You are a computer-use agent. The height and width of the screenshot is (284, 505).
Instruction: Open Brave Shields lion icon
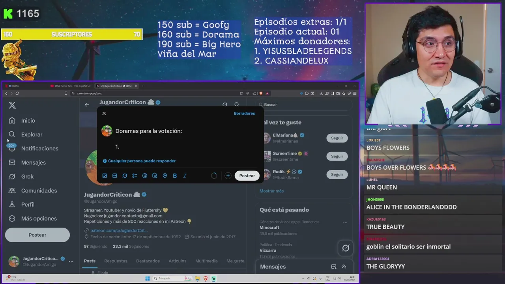tap(261, 93)
